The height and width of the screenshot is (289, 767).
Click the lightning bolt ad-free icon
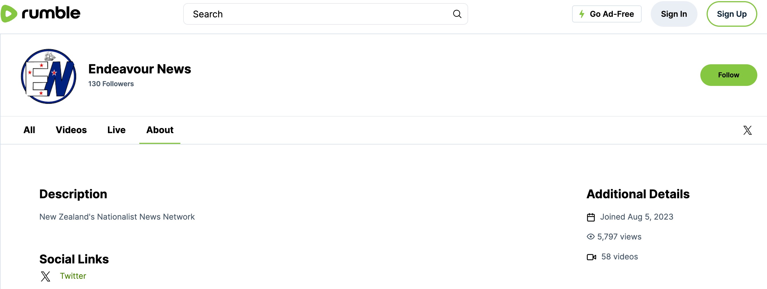pos(582,14)
